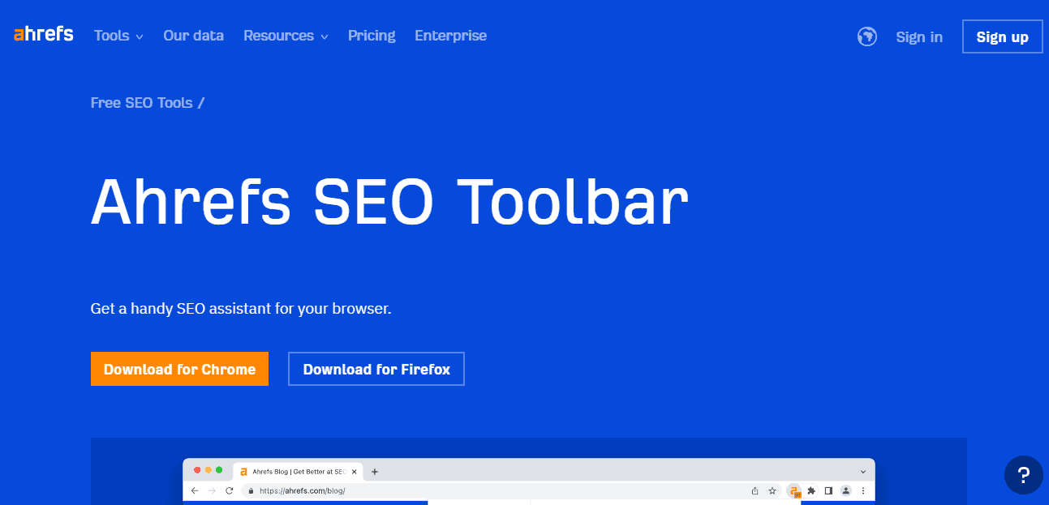Click the extensions puzzle icon in the browser toolbar
1049x505 pixels.
pyautogui.click(x=810, y=490)
